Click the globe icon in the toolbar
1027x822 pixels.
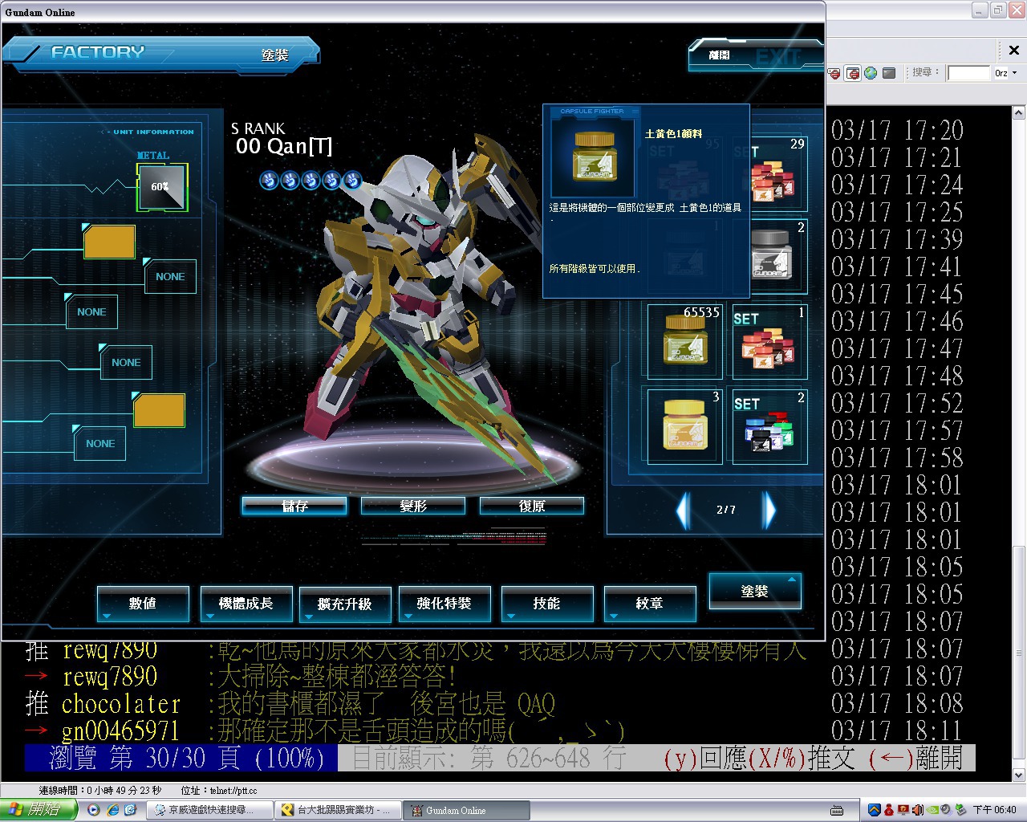(871, 73)
